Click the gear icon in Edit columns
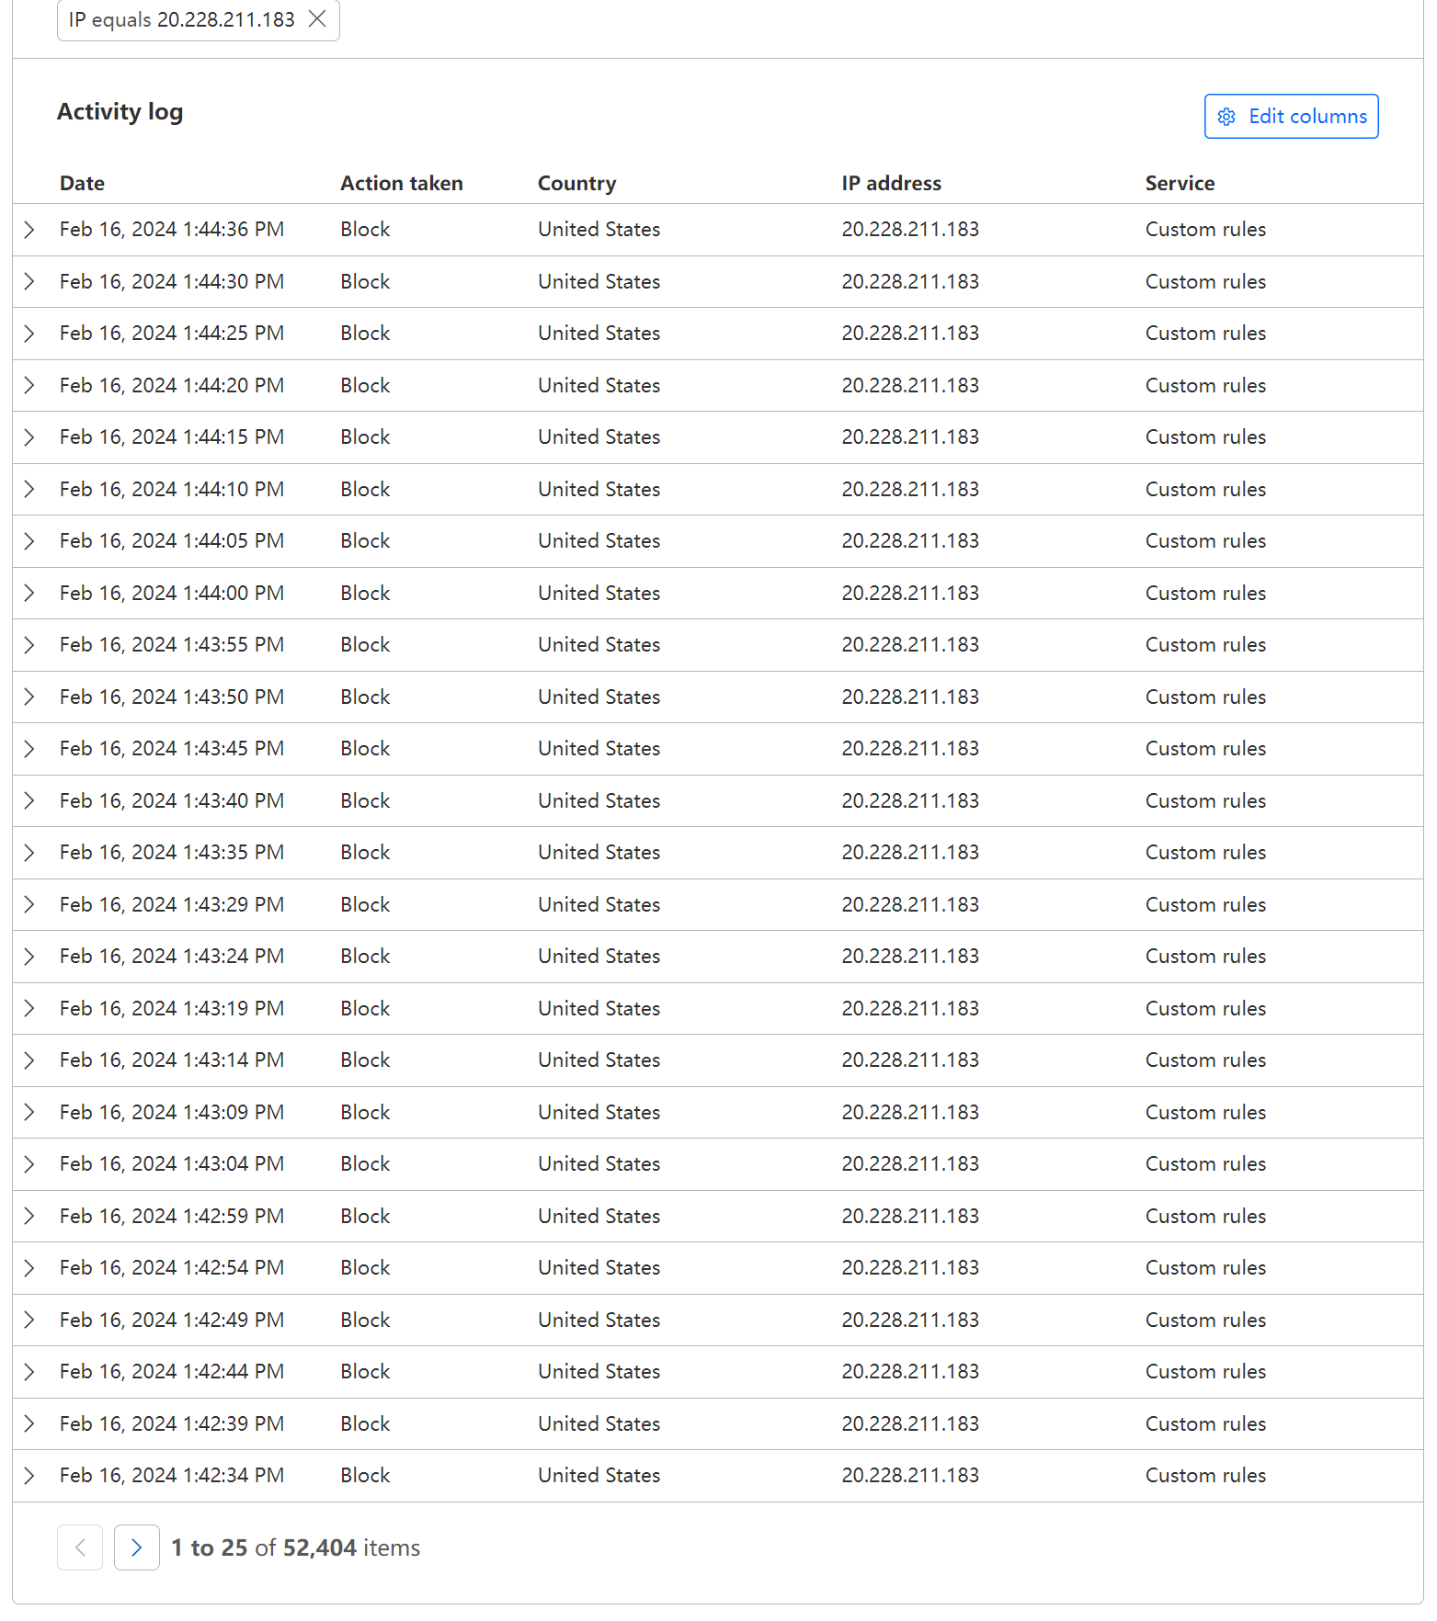The width and height of the screenshot is (1437, 1621). pyautogui.click(x=1226, y=117)
